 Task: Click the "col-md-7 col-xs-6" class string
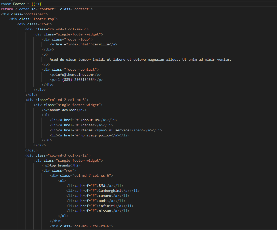pyautogui.click(x=92, y=176)
